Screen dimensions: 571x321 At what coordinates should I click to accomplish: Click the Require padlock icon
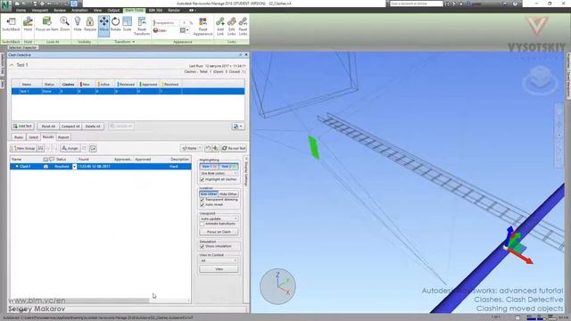point(90,21)
